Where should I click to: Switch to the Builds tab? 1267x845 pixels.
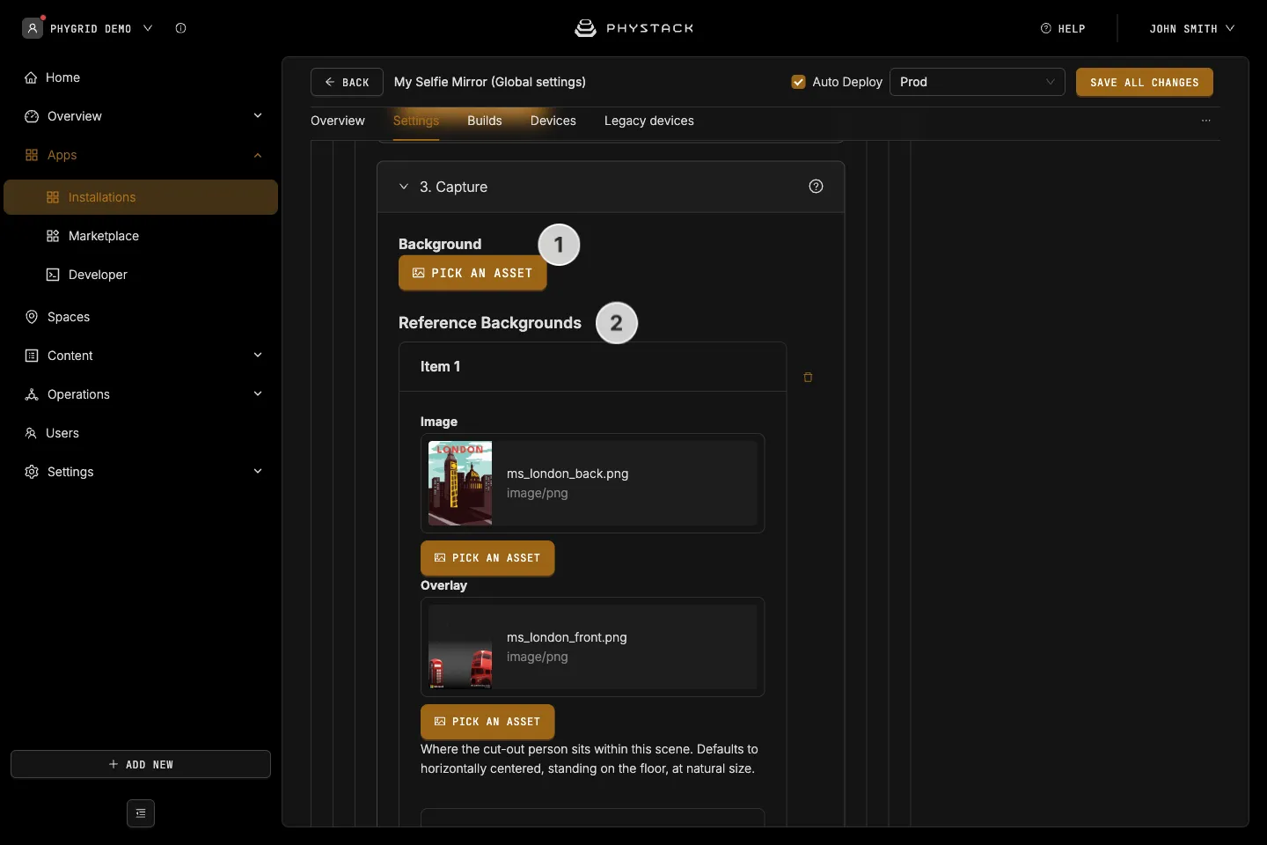click(485, 121)
